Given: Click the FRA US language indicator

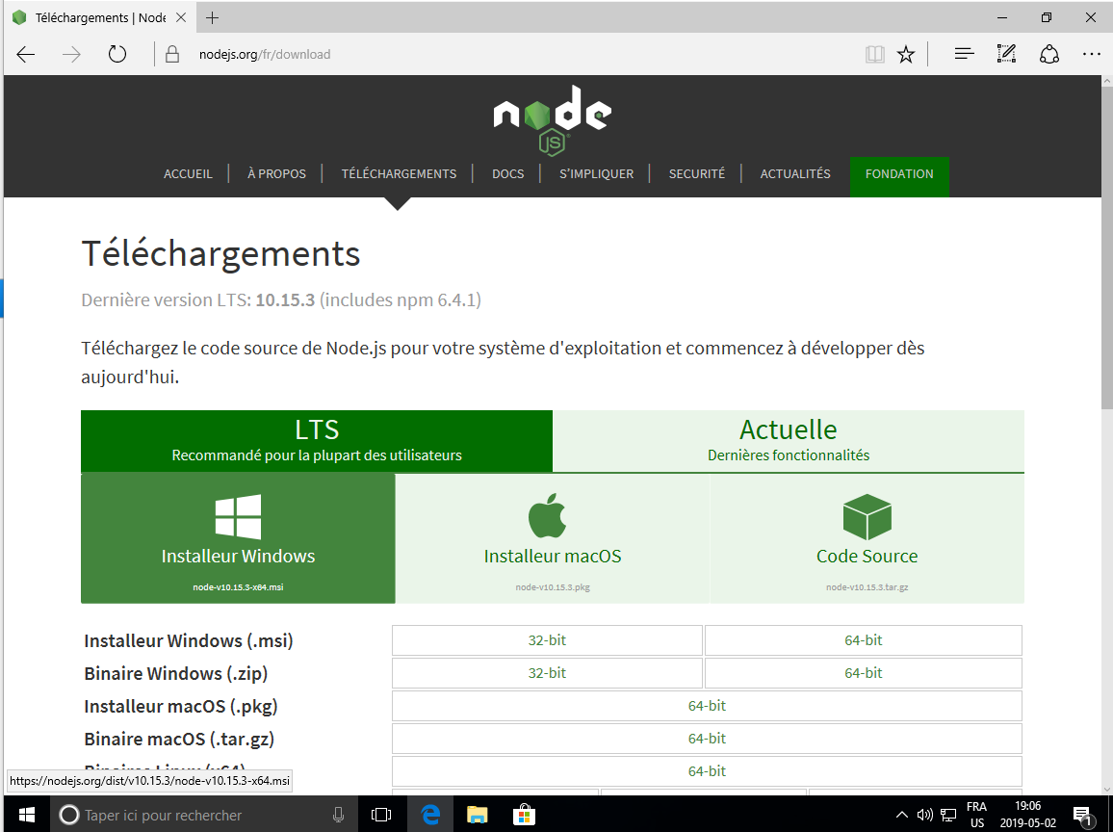Looking at the screenshot, I should coord(976,815).
